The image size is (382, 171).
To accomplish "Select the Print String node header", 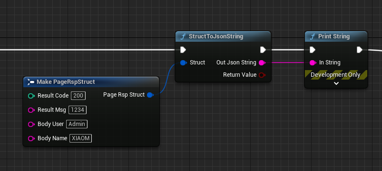I will pos(336,36).
